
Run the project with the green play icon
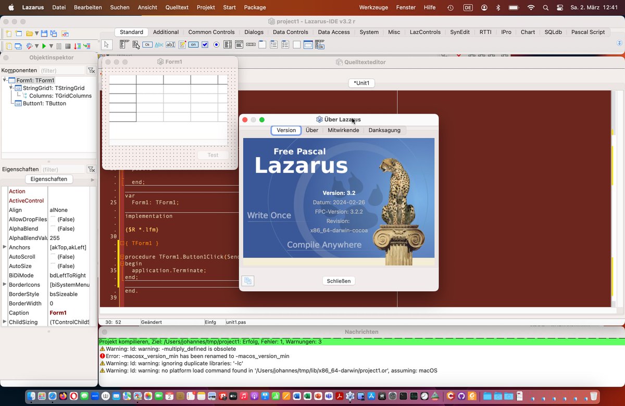(x=44, y=45)
